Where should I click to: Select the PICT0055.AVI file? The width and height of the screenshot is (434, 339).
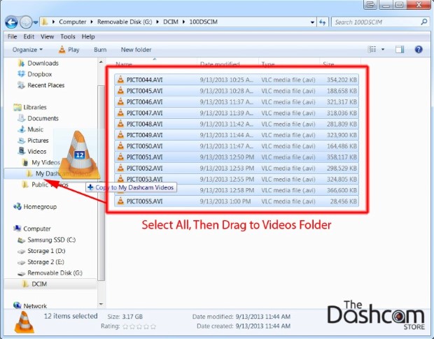coord(144,201)
